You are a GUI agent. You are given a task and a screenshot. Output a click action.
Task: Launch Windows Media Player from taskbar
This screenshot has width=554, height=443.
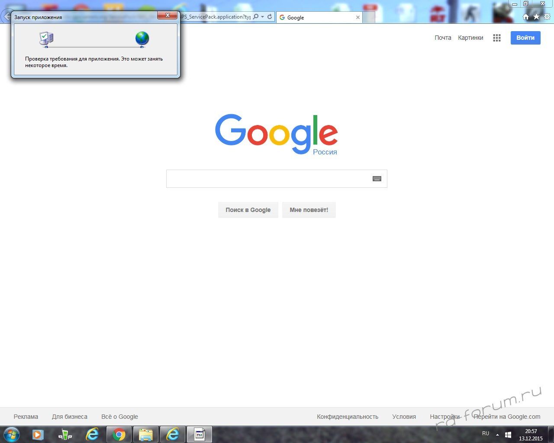[x=38, y=434]
